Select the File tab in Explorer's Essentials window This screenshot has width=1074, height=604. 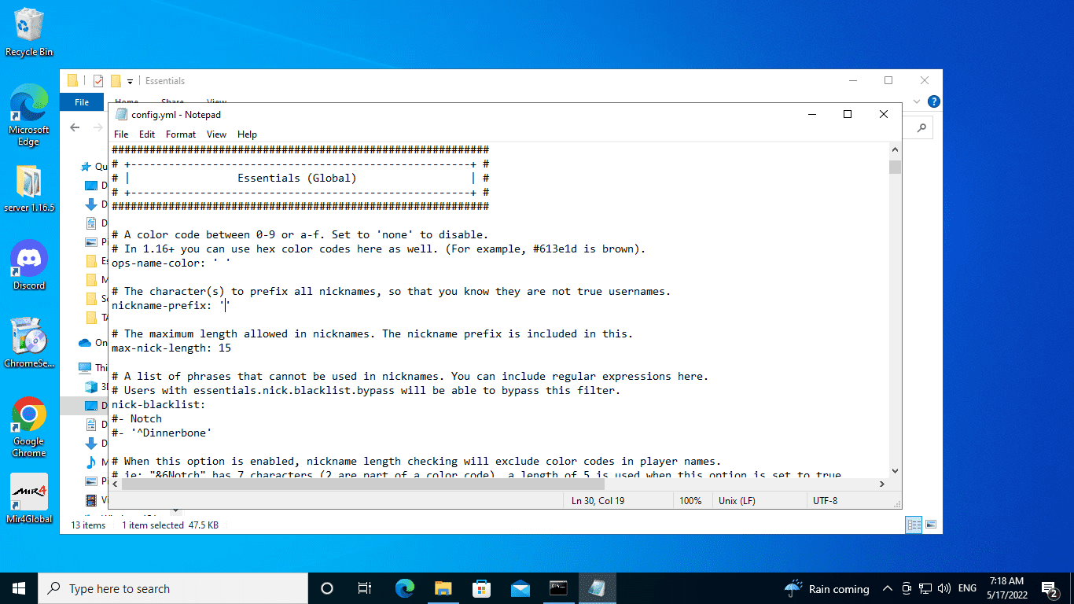[x=82, y=102]
